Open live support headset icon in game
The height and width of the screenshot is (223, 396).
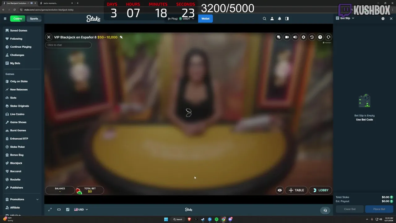tap(329, 37)
